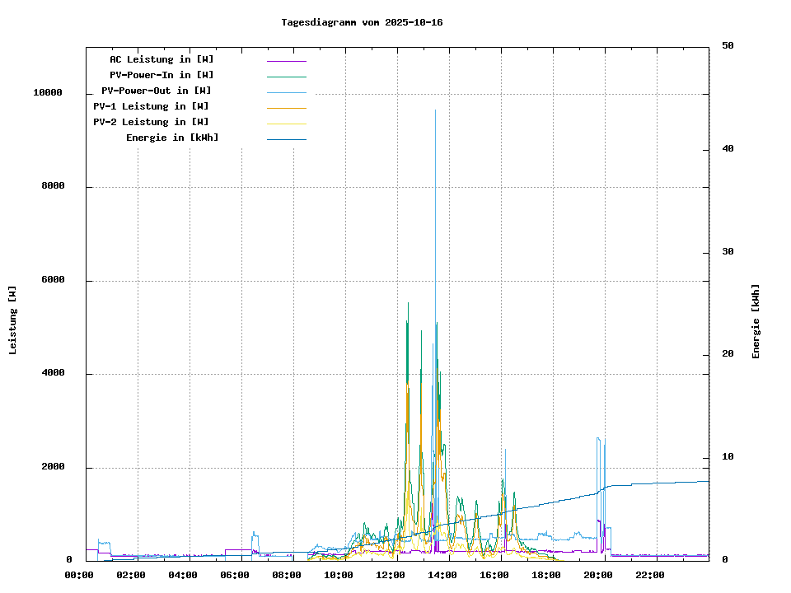Click the yellow PV-2 Leistung legend line

286,124
